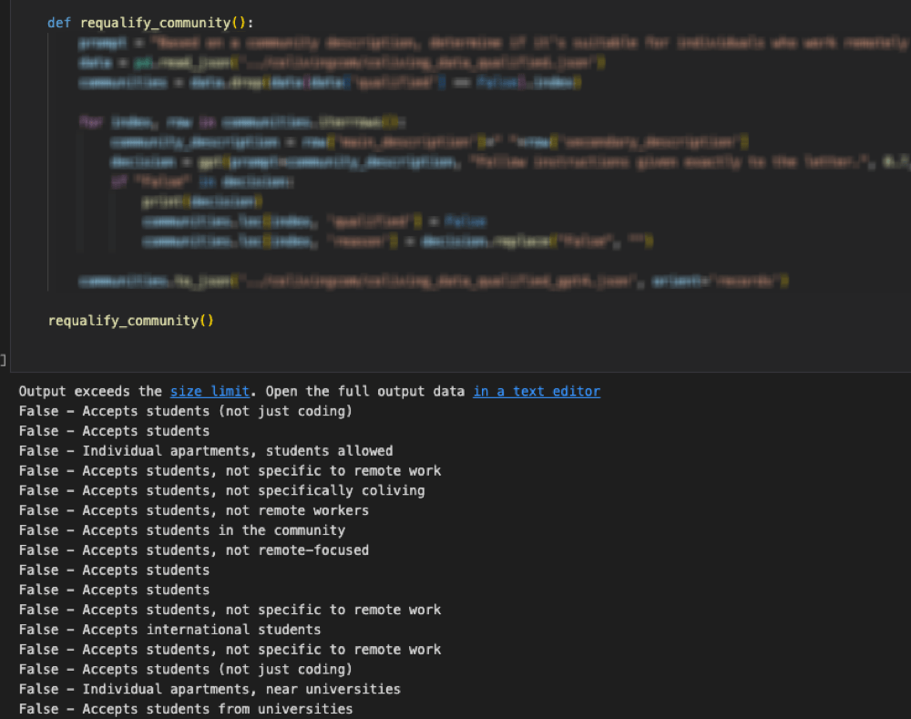Select "Accepts international students" output line
911x719 pixels.
tap(169, 630)
